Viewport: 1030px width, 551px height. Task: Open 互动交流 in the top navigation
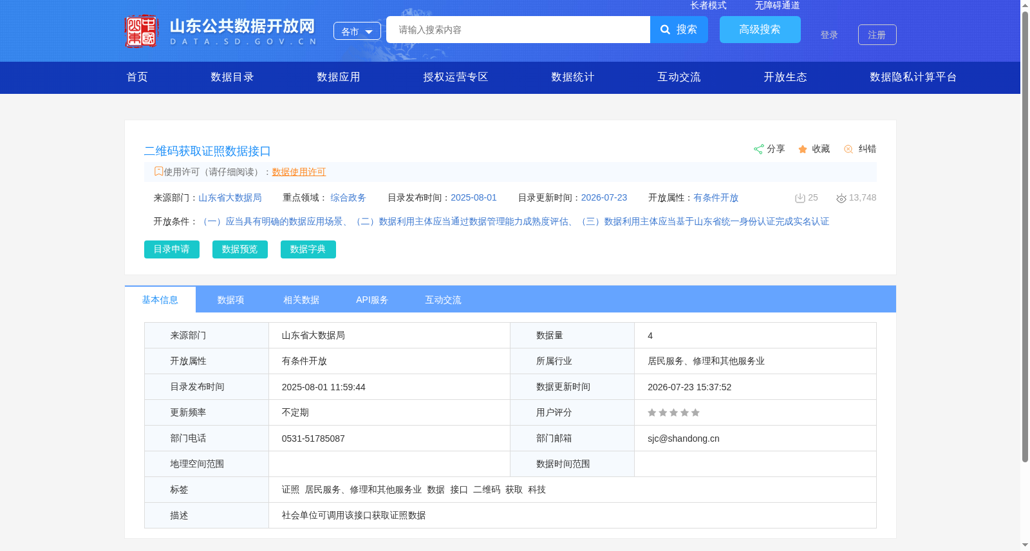[x=679, y=77]
